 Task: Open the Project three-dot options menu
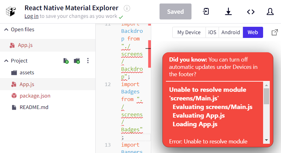click(x=88, y=61)
